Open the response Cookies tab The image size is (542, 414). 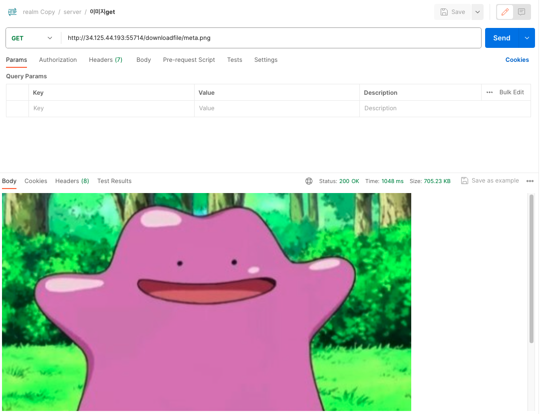[35, 181]
